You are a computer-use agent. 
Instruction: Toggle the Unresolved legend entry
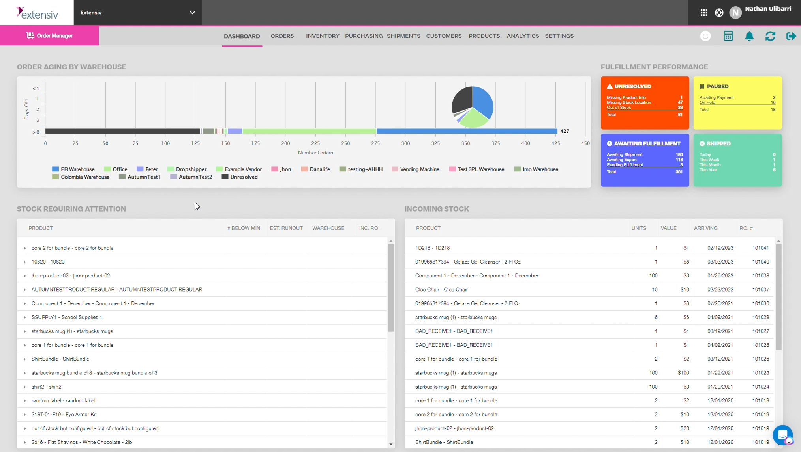(226, 177)
